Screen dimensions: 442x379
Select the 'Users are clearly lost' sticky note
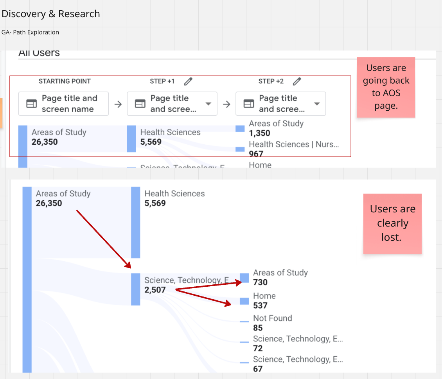click(392, 223)
